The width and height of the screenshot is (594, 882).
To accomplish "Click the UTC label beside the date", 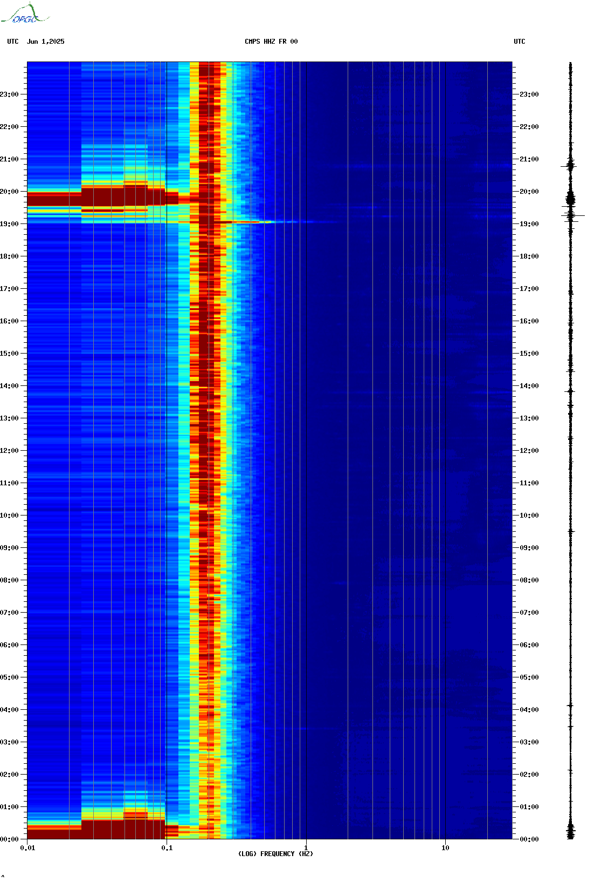I will pyautogui.click(x=13, y=42).
